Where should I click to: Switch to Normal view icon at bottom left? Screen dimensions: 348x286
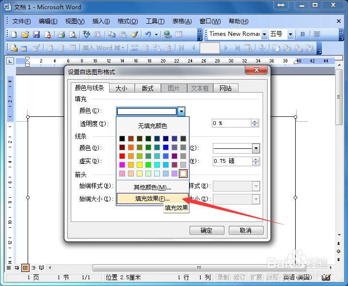9,268
